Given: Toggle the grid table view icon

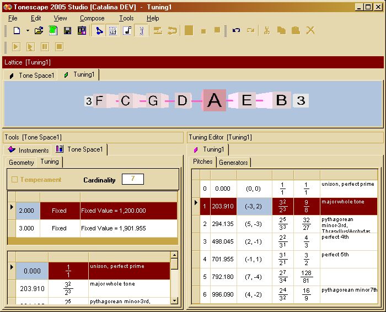Looking at the screenshot, I should tap(112, 31).
